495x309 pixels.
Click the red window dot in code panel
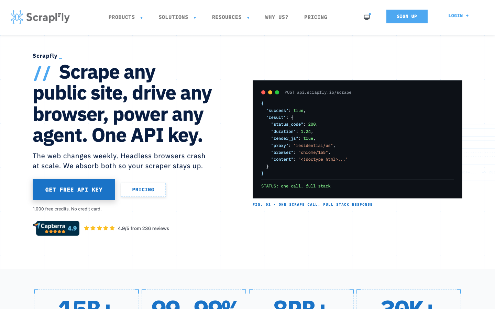(x=263, y=92)
